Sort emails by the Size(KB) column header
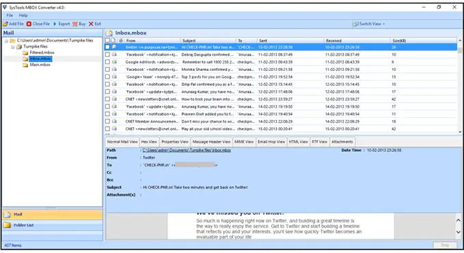This screenshot has width=464, height=253. pos(423,40)
